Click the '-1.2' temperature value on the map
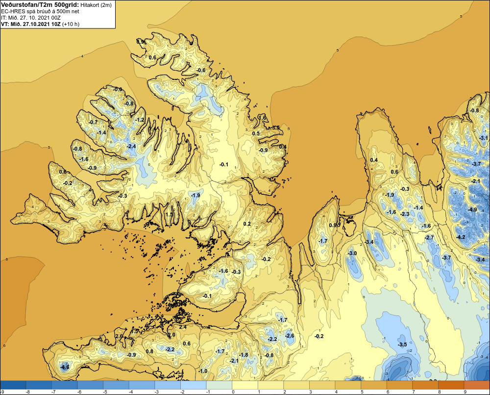The image size is (490, 395). click(x=140, y=120)
